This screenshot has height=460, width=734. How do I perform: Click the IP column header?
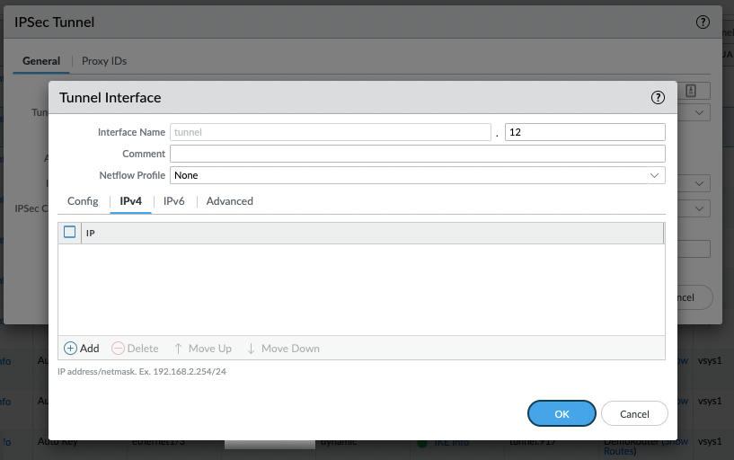click(372, 233)
